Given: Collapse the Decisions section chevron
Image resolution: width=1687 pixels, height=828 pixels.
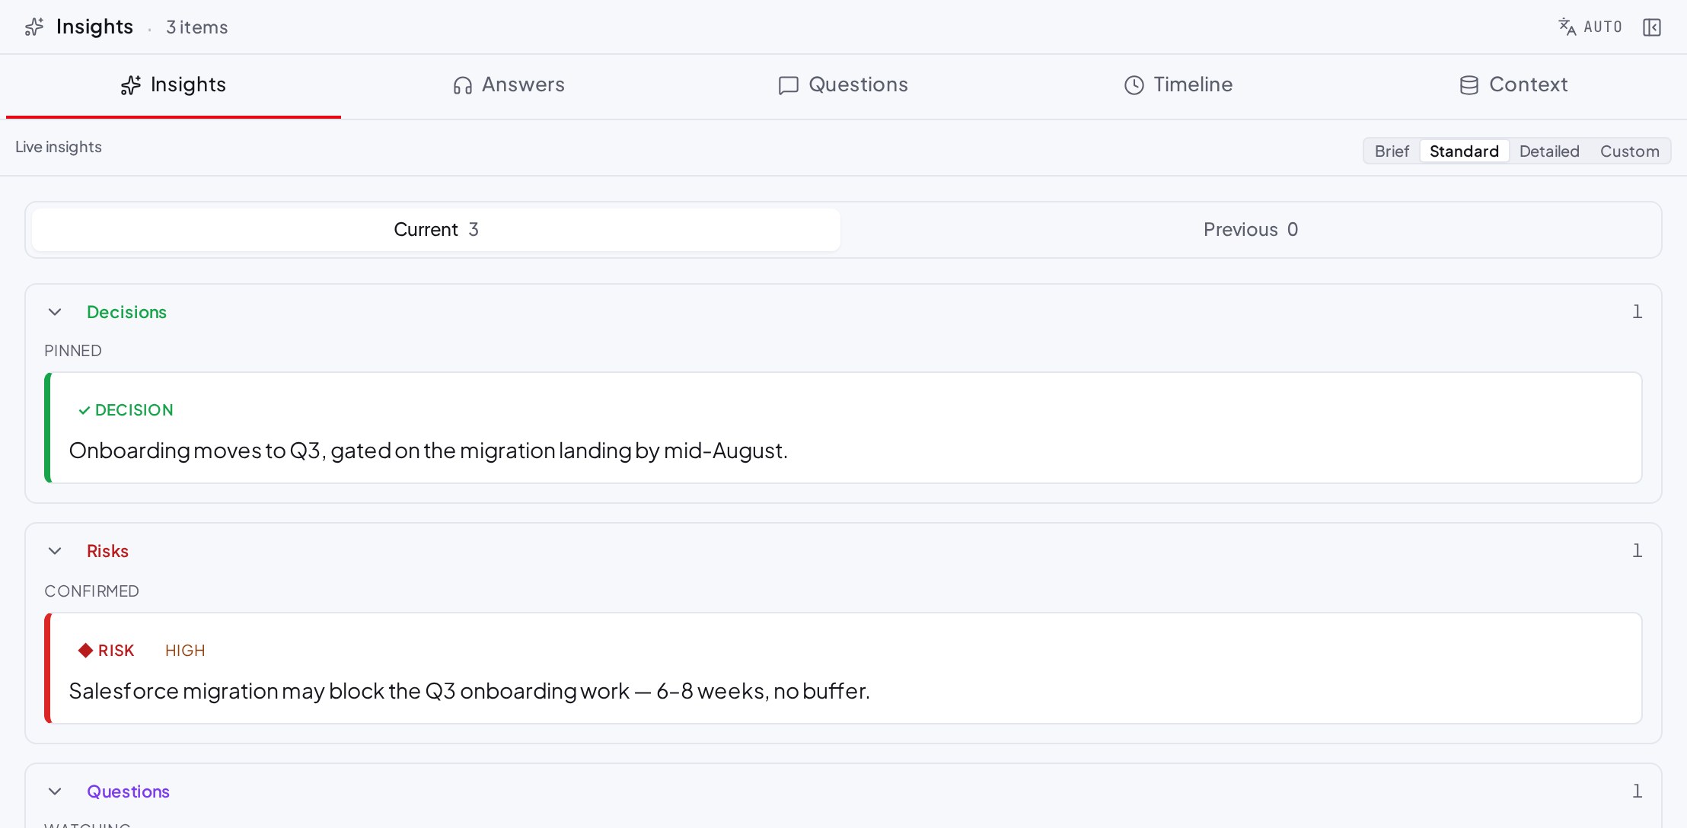Looking at the screenshot, I should (x=55, y=312).
